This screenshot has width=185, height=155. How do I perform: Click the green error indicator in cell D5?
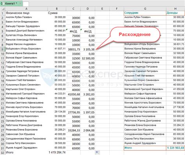point(81,30)
